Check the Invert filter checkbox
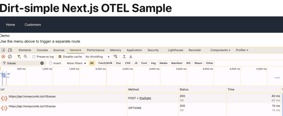283x116 pixels. (x=51, y=63)
